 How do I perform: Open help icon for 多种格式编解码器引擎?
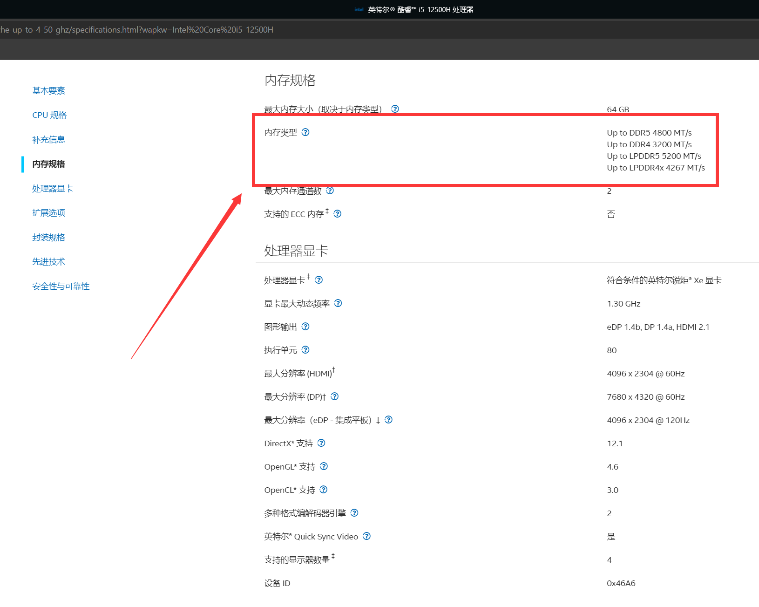(x=354, y=513)
